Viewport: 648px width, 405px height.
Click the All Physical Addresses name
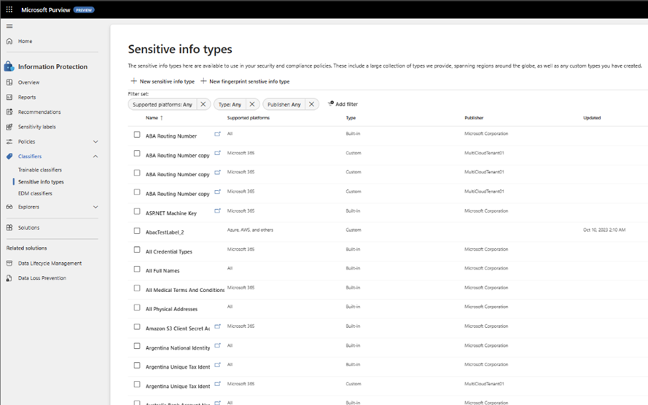click(171, 310)
